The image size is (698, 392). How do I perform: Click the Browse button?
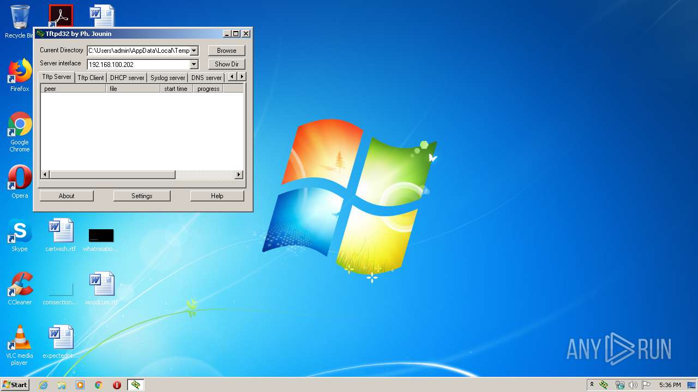227,51
